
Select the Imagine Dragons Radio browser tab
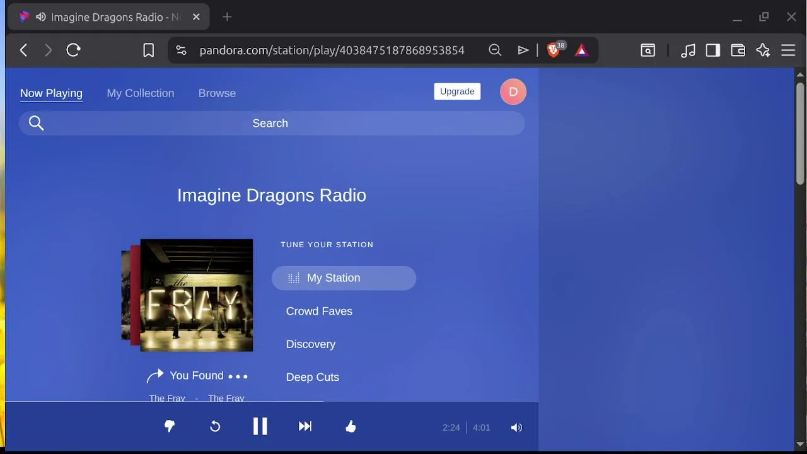click(x=108, y=17)
